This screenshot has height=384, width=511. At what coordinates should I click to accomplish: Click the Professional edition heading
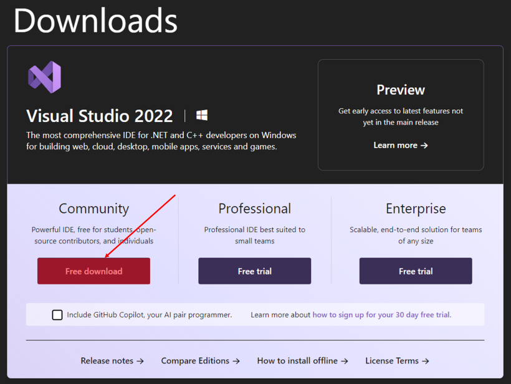click(254, 208)
